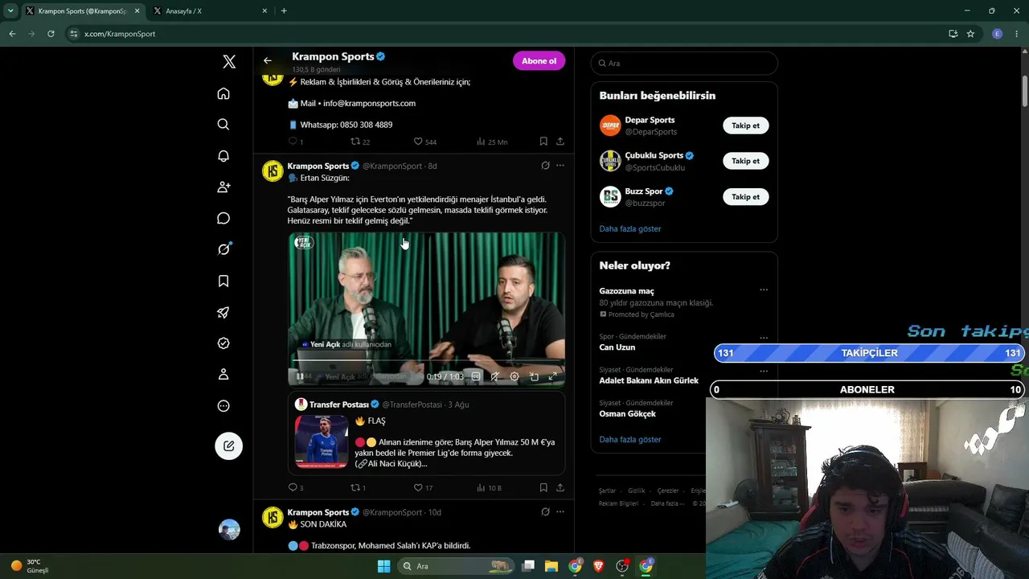The height and width of the screenshot is (579, 1029).
Task: Open Grok actions on the SON DAKİKA post
Action: click(545, 512)
